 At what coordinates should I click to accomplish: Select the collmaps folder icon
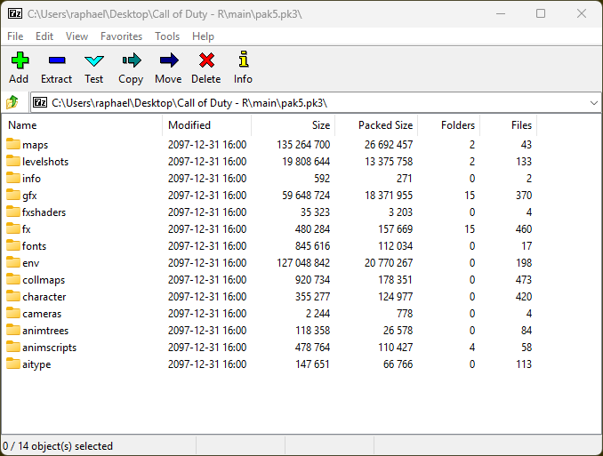point(13,279)
